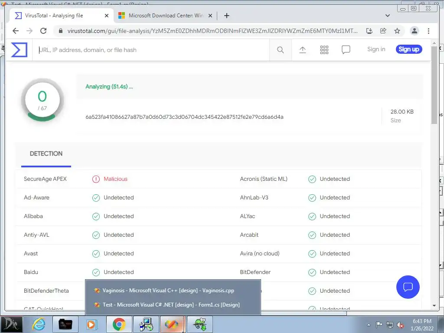The height and width of the screenshot is (333, 444).
Task: Open the blue chat support bubble
Action: 408,287
